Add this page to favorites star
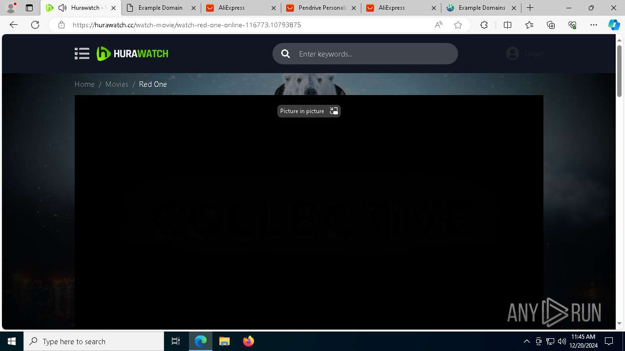Screen dimensions: 625x351 pyautogui.click(x=458, y=25)
